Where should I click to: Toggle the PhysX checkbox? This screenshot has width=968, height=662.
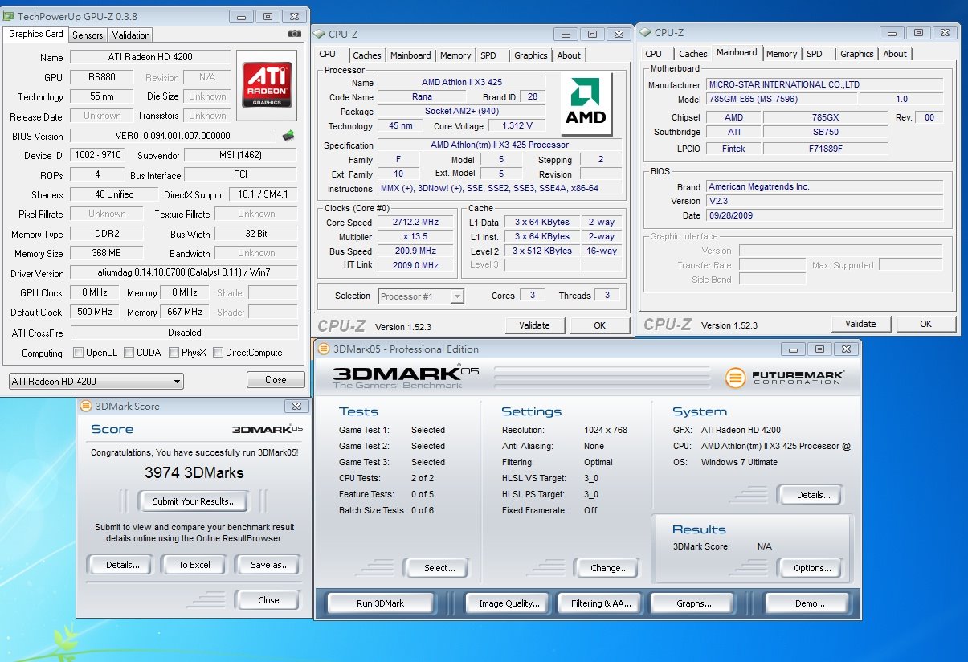[x=173, y=352]
